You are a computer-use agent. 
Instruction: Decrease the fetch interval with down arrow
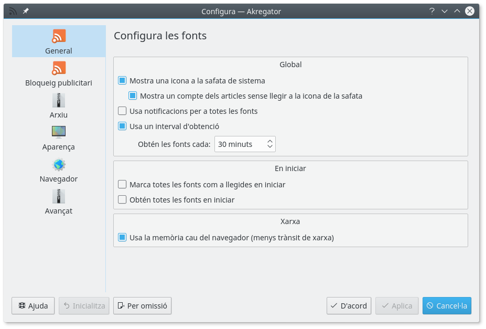click(x=270, y=147)
